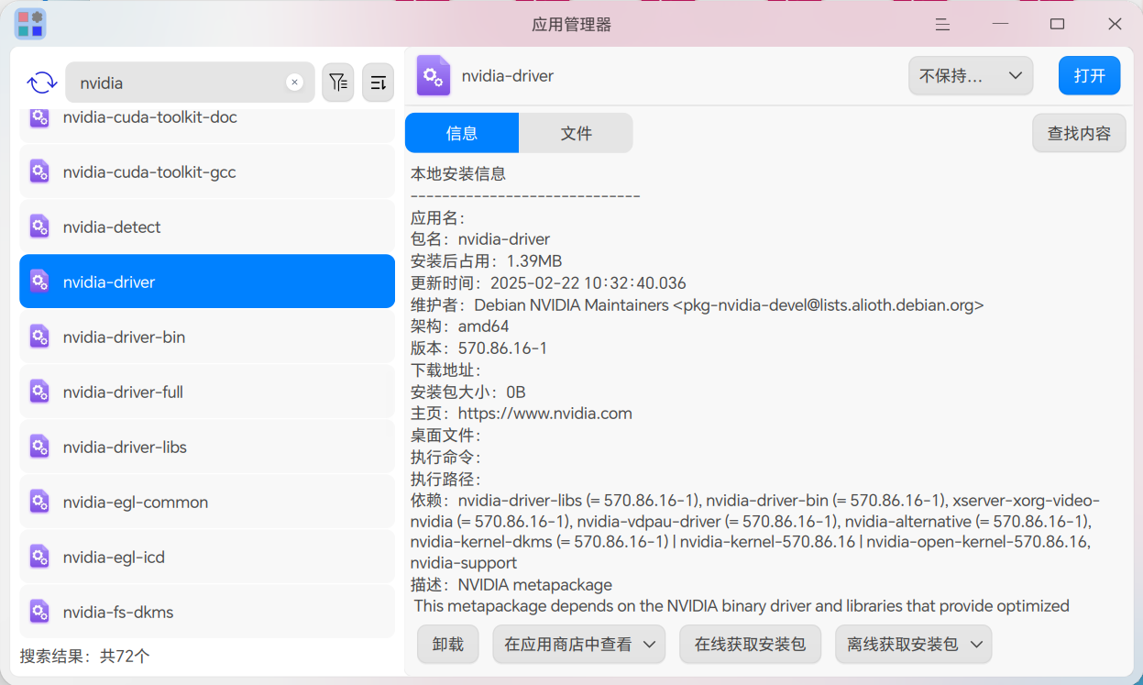The image size is (1143, 685).
Task: Select nvidia-detect in the list
Action: coord(207,227)
